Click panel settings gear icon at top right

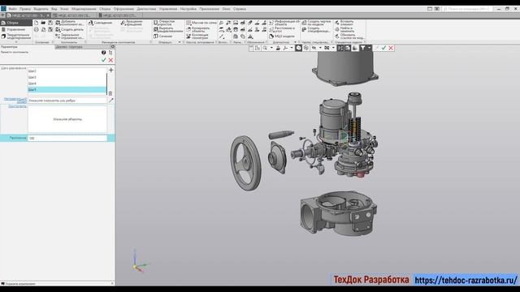point(113,47)
